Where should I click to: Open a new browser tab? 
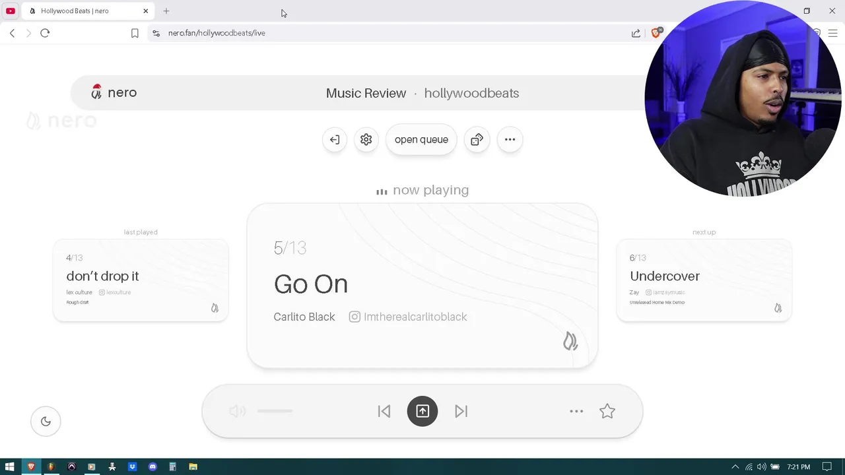166,11
